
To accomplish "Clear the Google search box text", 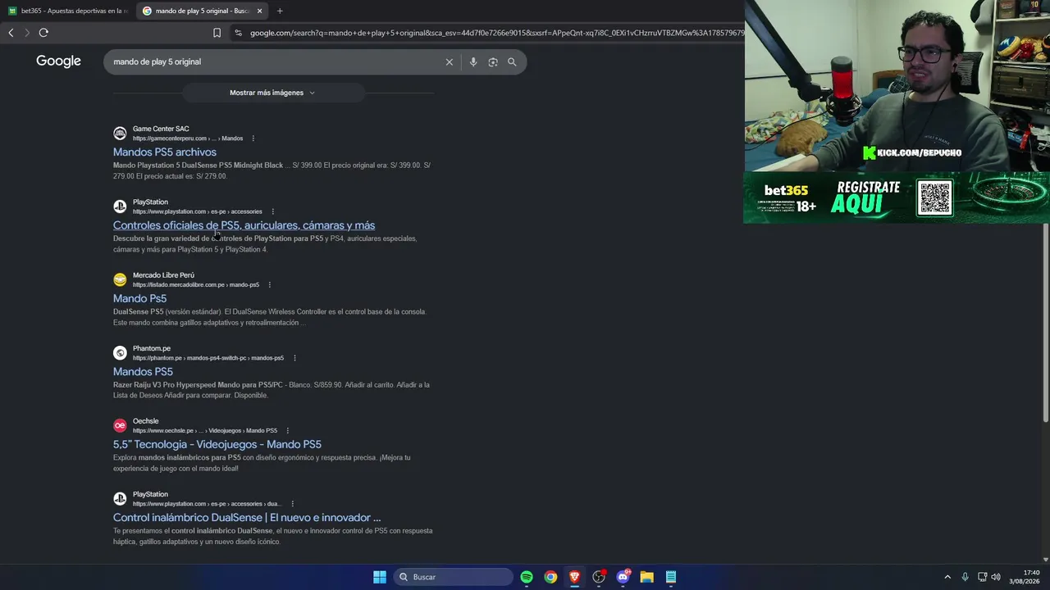I will (x=449, y=62).
